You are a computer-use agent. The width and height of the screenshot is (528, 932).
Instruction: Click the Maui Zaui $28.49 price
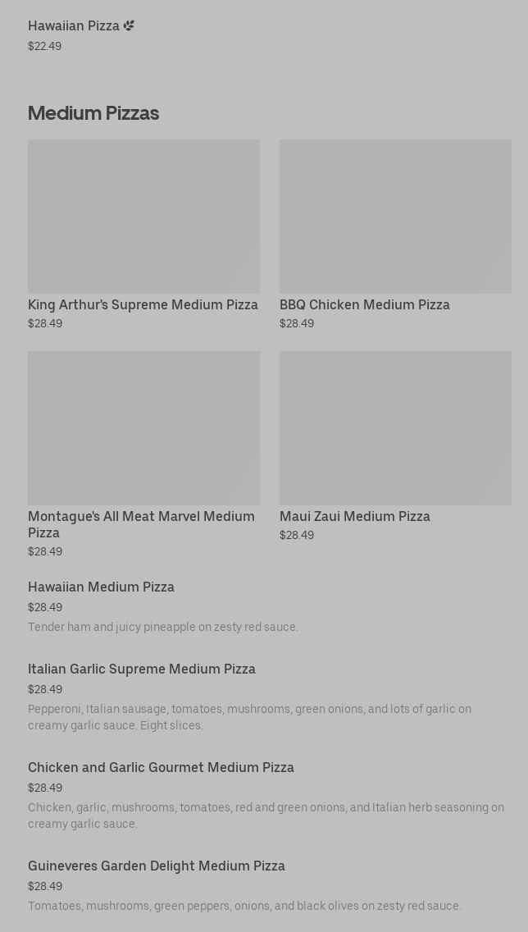(297, 535)
